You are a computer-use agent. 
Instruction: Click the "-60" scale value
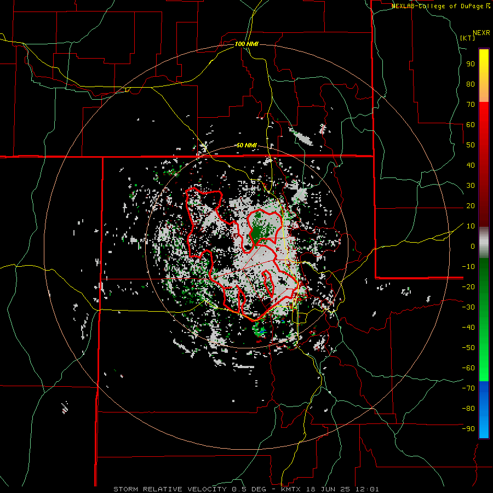468,368
